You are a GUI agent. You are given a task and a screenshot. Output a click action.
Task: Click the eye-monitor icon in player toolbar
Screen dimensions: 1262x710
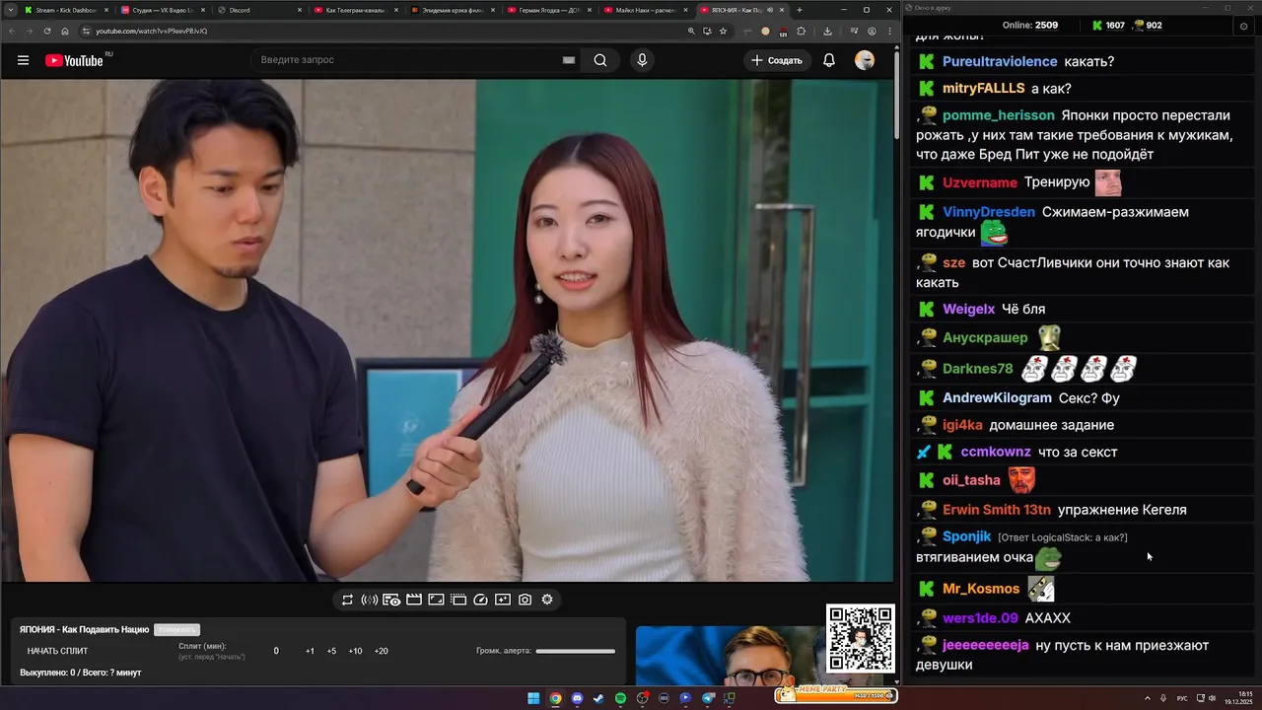(391, 600)
